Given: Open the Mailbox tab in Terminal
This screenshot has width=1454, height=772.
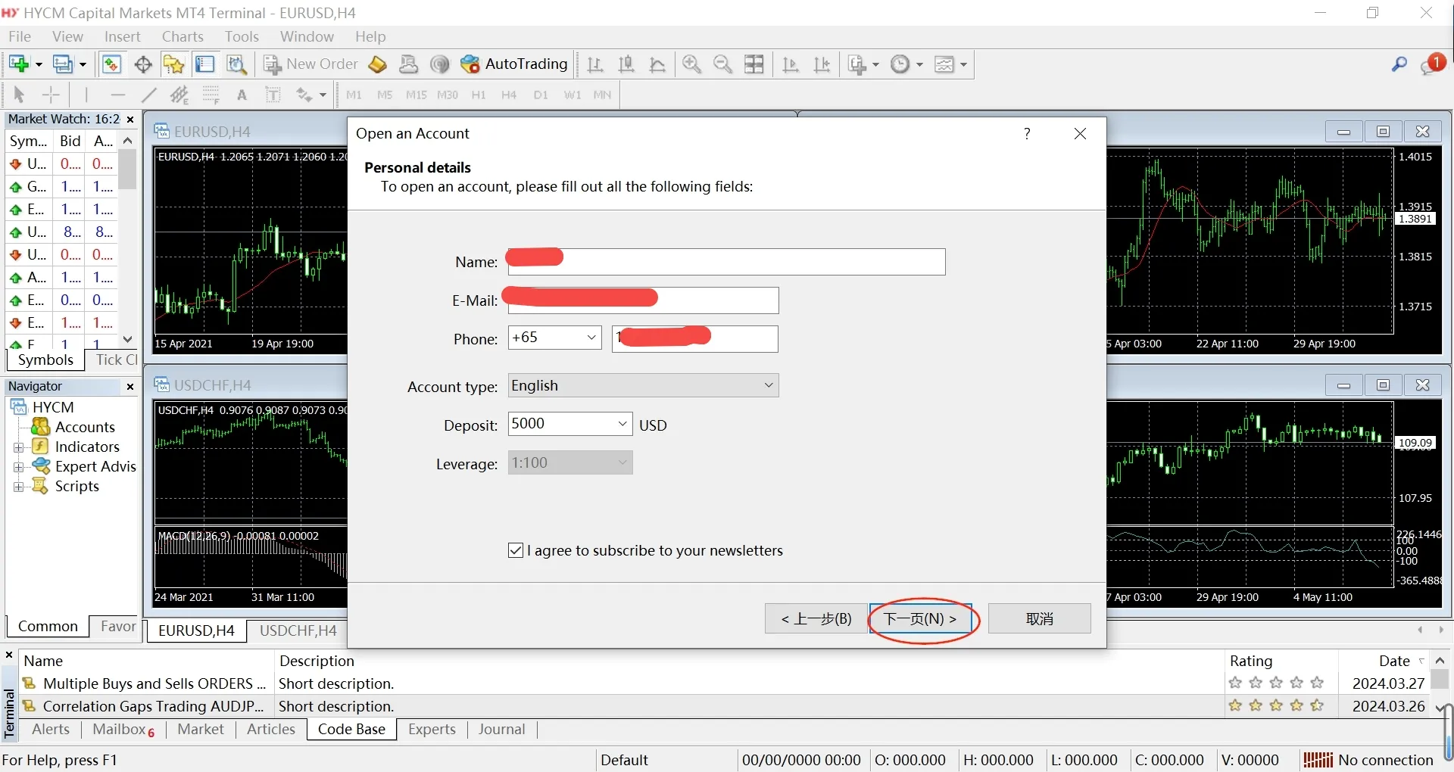Looking at the screenshot, I should (x=123, y=730).
